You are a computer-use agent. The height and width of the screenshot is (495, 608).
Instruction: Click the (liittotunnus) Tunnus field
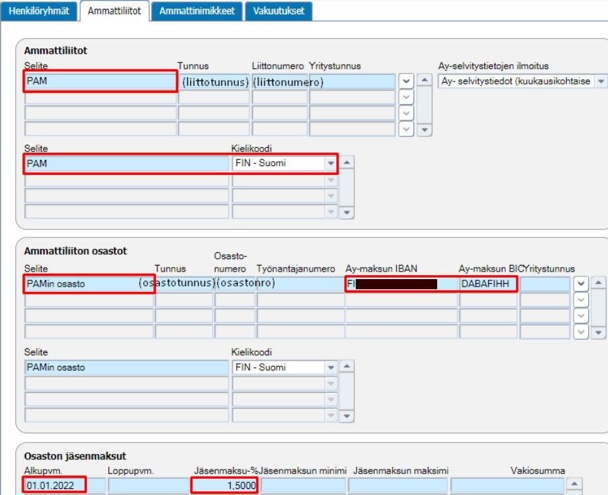coord(214,81)
